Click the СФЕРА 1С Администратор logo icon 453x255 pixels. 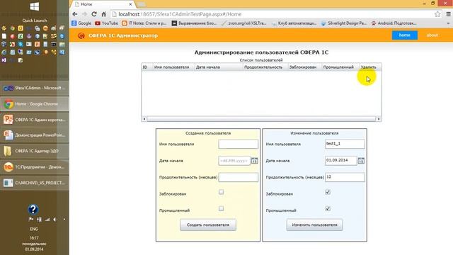click(81, 35)
